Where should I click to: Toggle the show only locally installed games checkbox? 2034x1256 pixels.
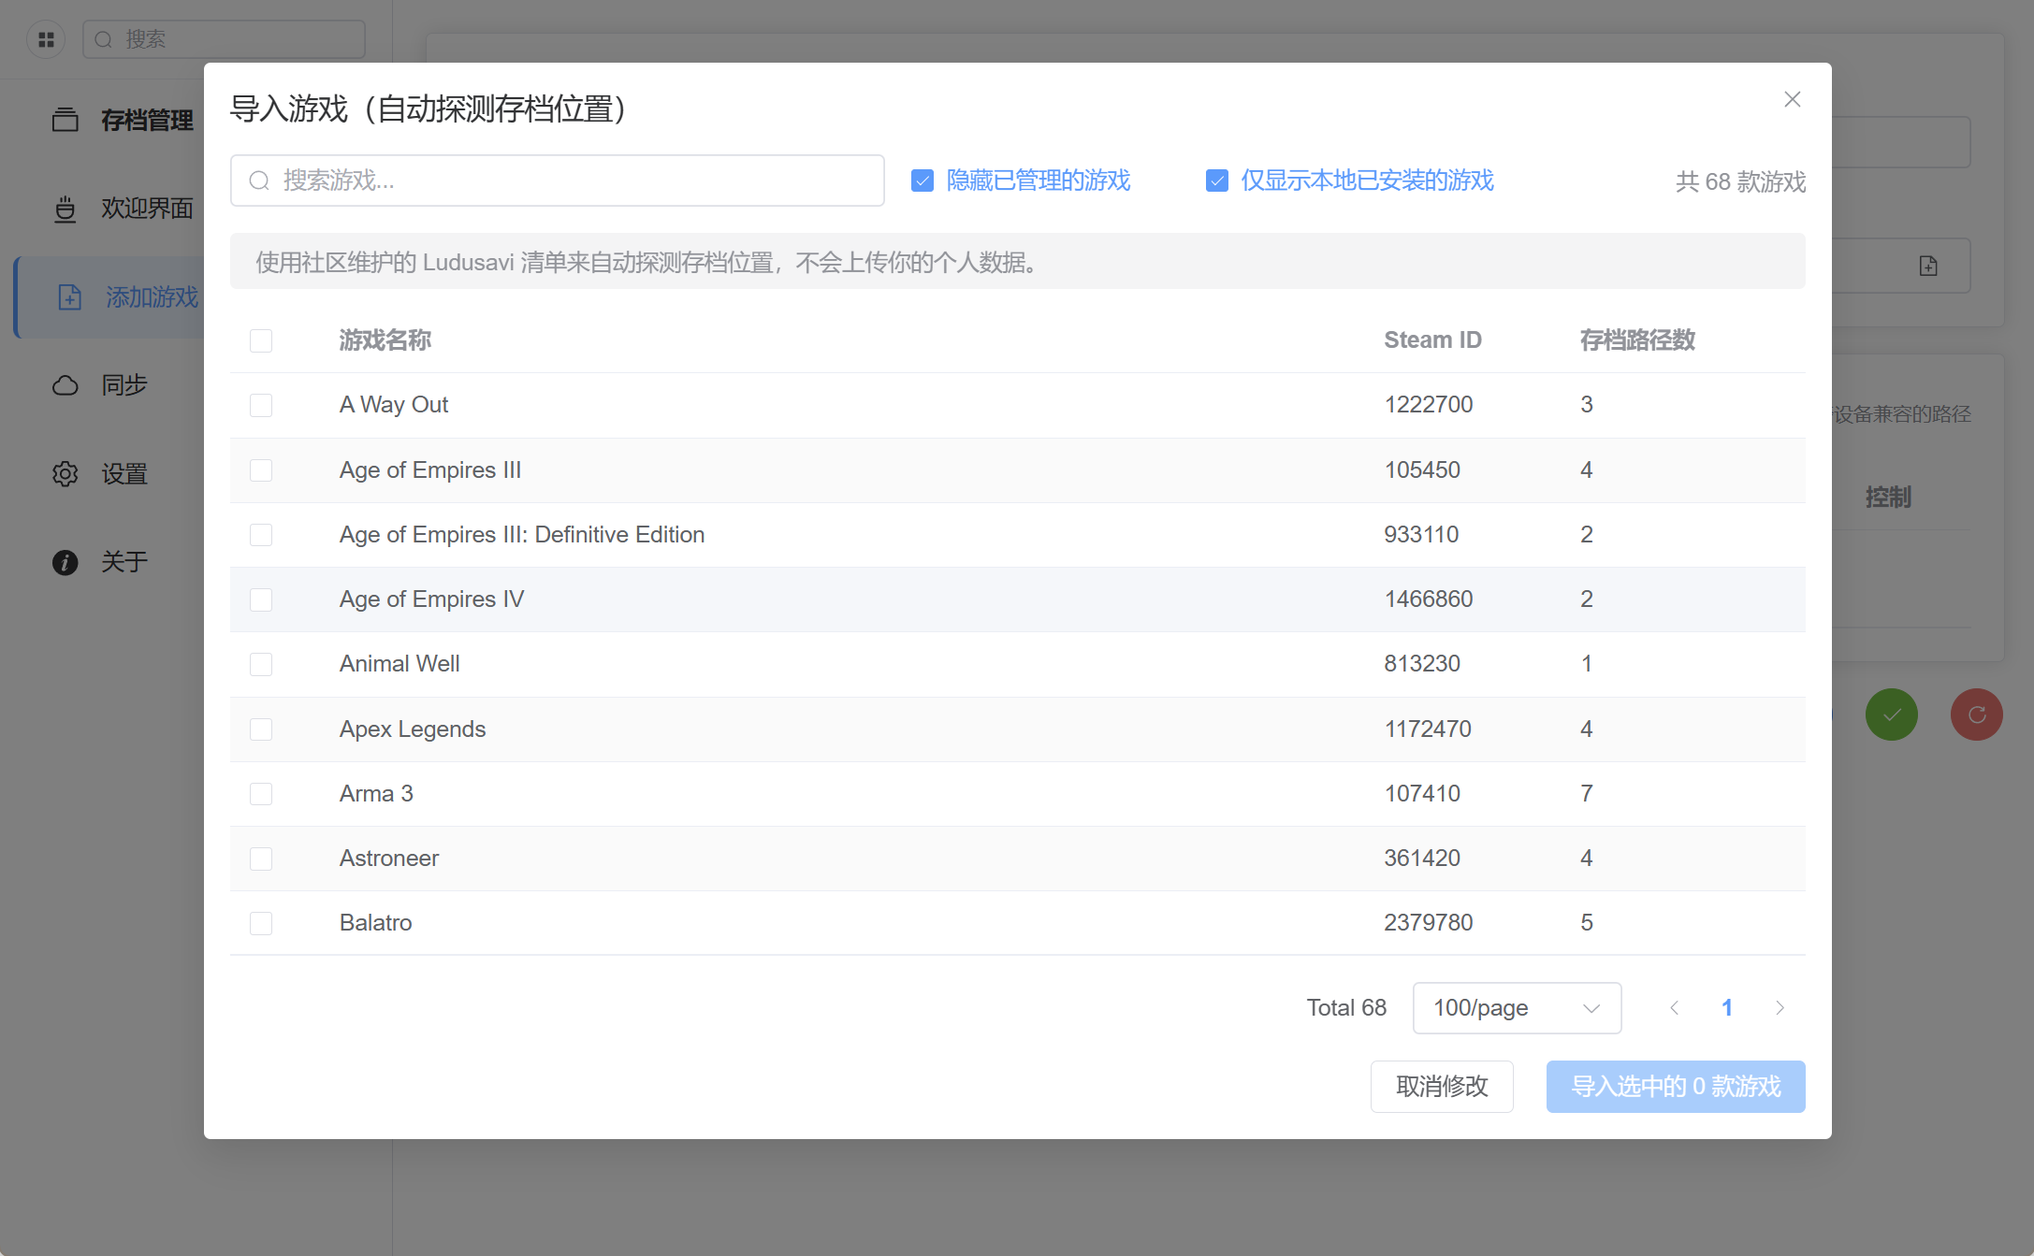tap(1216, 180)
